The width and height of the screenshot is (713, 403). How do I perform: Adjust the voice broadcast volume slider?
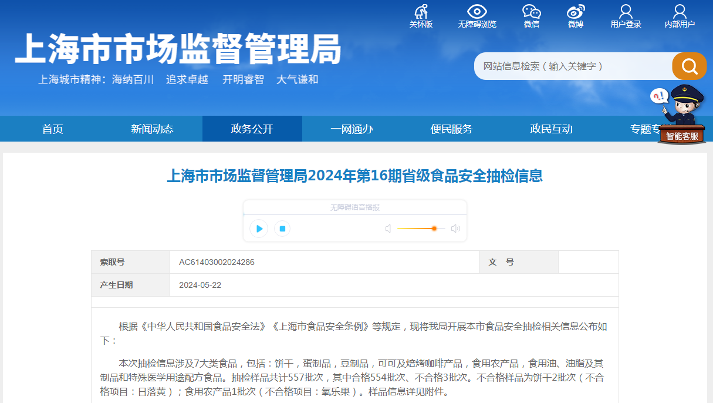[421, 229]
